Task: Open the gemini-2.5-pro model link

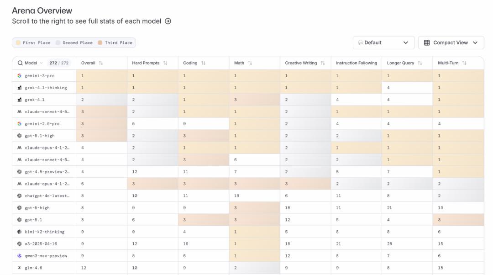Action: (x=42, y=124)
